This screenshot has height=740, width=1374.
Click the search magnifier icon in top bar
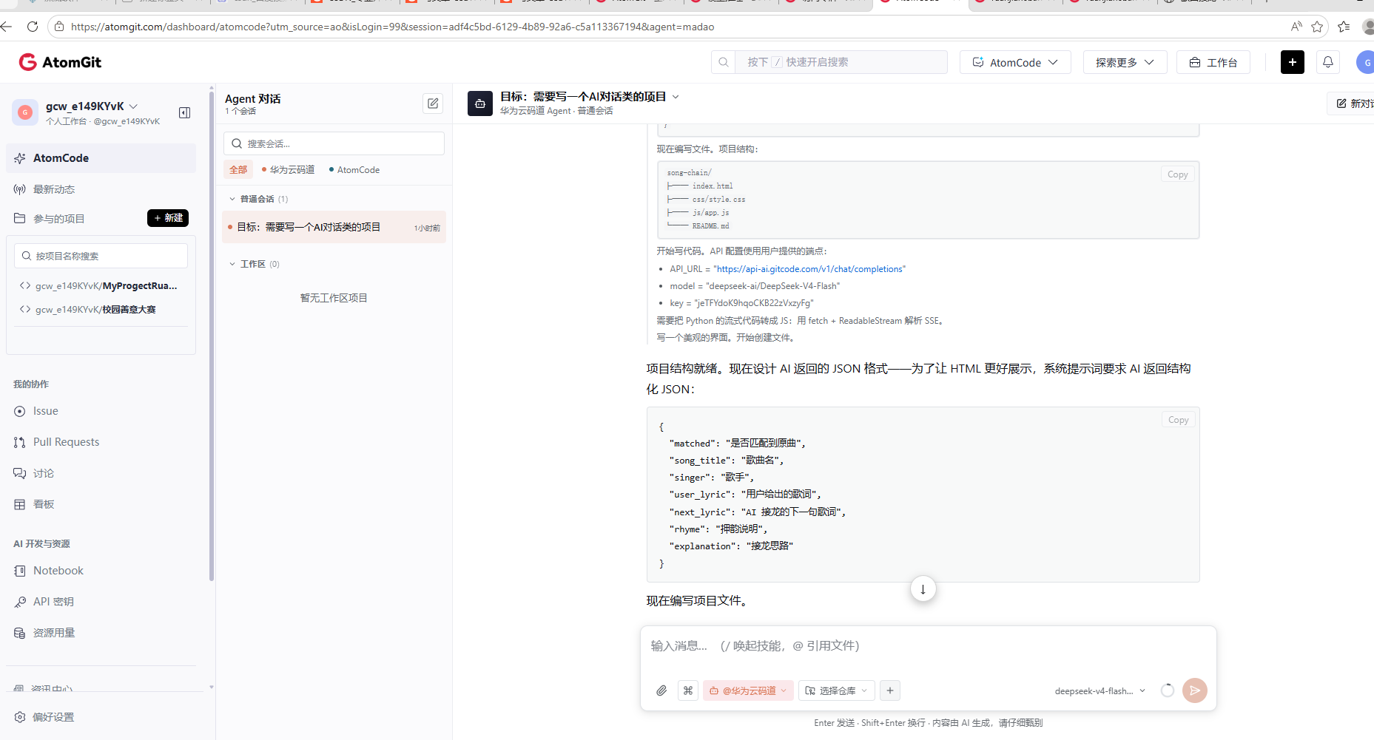pos(724,62)
